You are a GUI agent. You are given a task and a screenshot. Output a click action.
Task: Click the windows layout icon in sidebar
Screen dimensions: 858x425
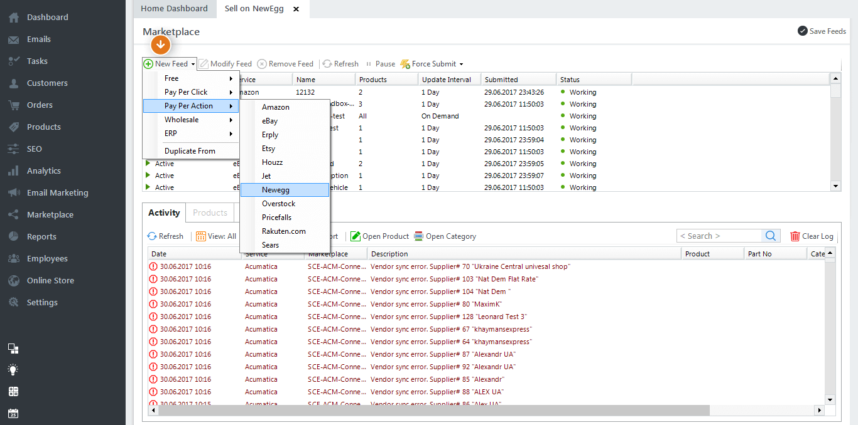click(x=13, y=349)
